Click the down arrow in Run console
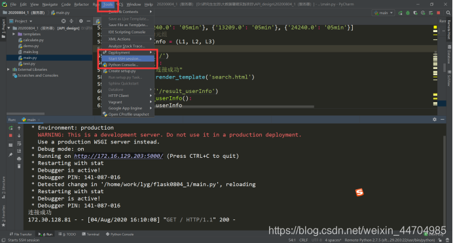 coord(19,136)
